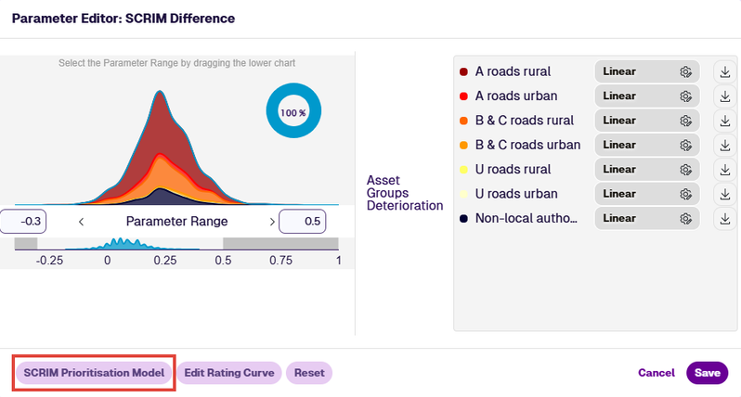Reset the parameter settings

point(309,373)
